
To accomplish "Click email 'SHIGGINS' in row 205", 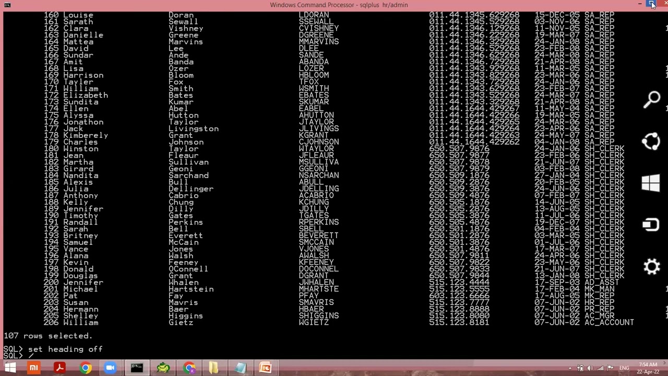I will pos(319,316).
